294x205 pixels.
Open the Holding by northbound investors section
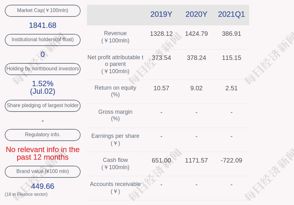(42, 69)
